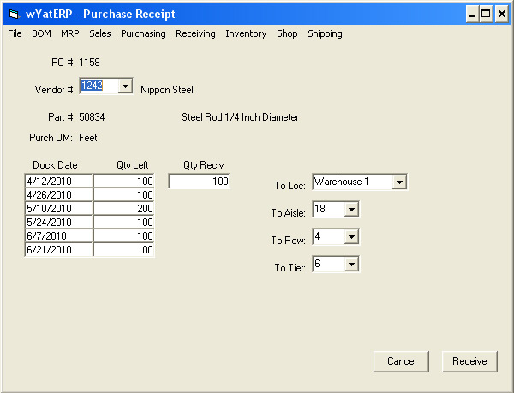Click vendor name Nippon Steel
514x393 pixels.
167,90
